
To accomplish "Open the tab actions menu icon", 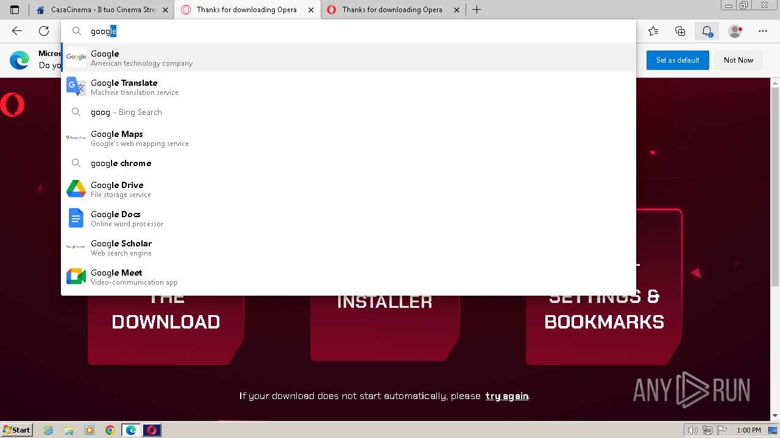I will point(15,10).
